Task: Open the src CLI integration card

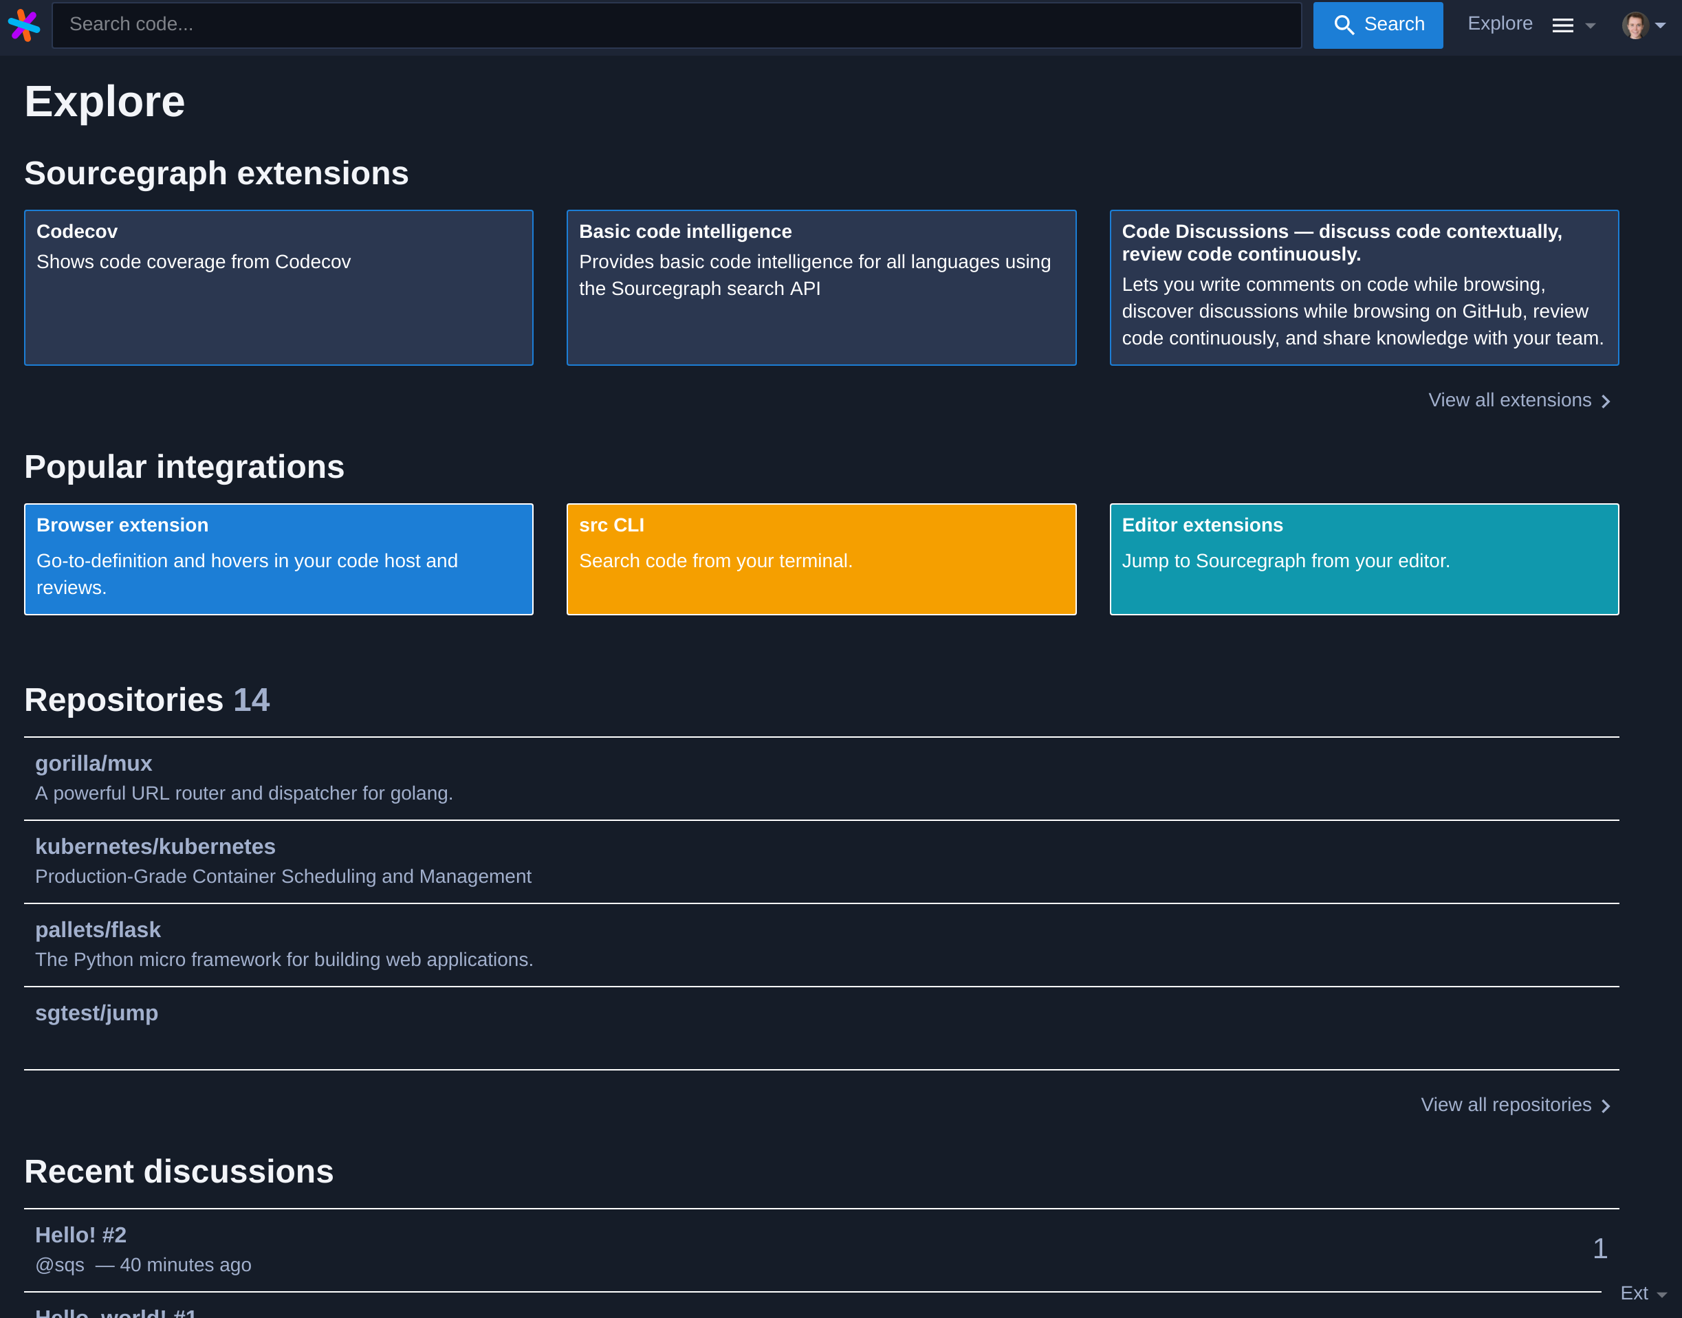Action: (x=821, y=559)
